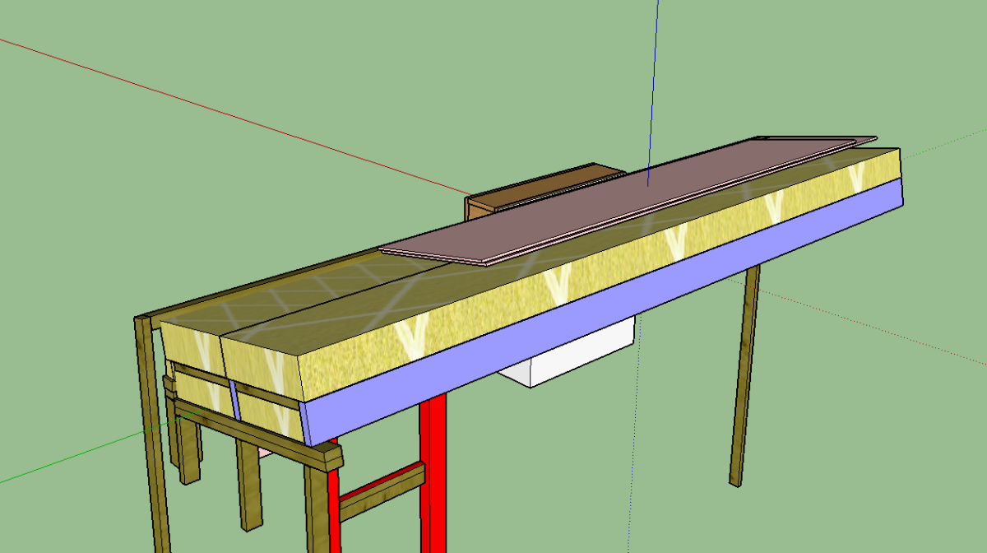This screenshot has height=553, width=987.
Task: Select the tall thin post at far left
Action: [x=151, y=428]
